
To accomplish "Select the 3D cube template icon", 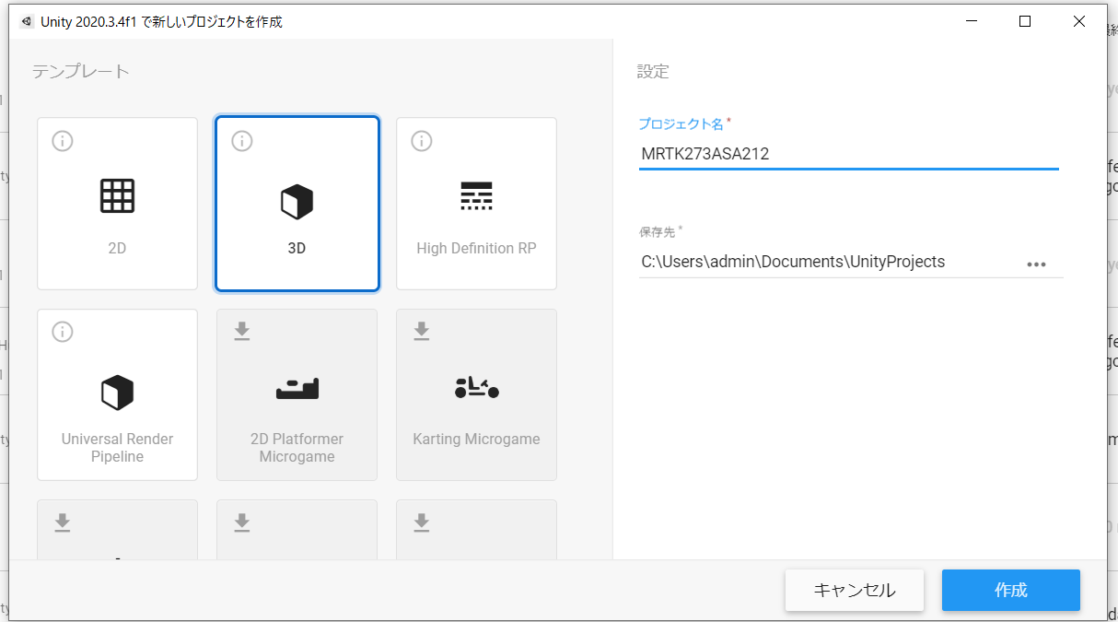I will (x=297, y=202).
